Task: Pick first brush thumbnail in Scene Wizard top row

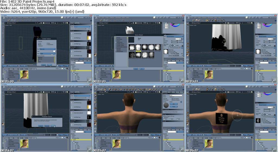Action: pyautogui.click(x=132, y=47)
